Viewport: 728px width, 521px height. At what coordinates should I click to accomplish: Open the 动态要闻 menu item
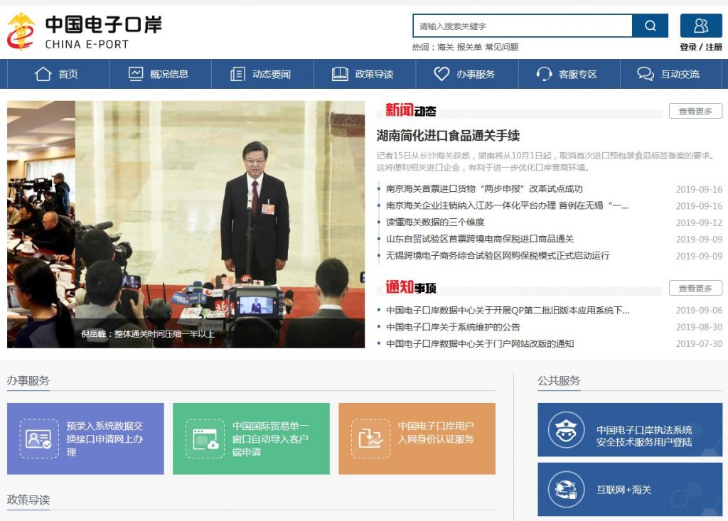coord(262,74)
